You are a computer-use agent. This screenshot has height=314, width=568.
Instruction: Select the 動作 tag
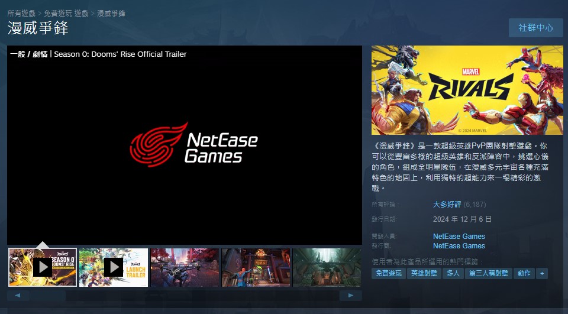(524, 273)
